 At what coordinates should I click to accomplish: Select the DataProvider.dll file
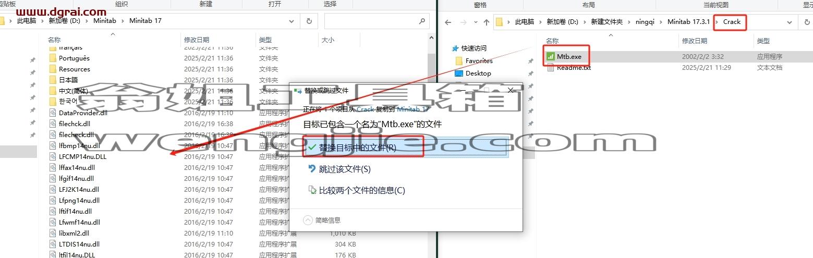coord(83,113)
